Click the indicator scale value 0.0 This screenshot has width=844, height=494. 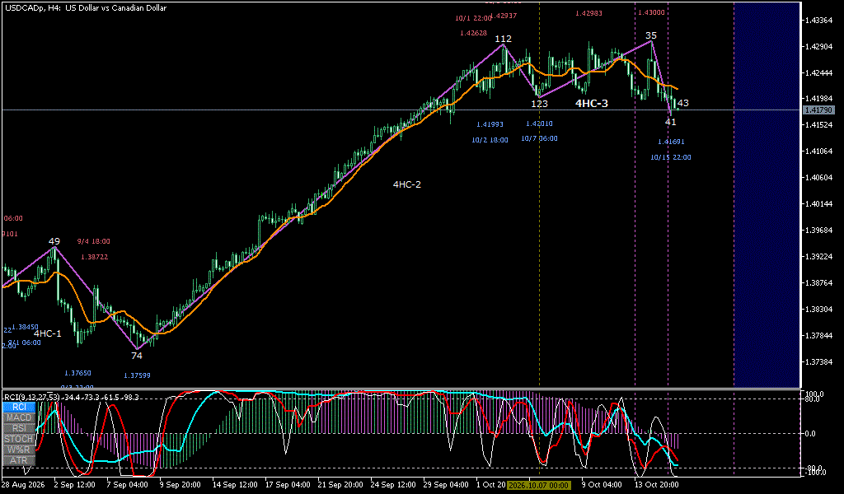[x=812, y=433]
